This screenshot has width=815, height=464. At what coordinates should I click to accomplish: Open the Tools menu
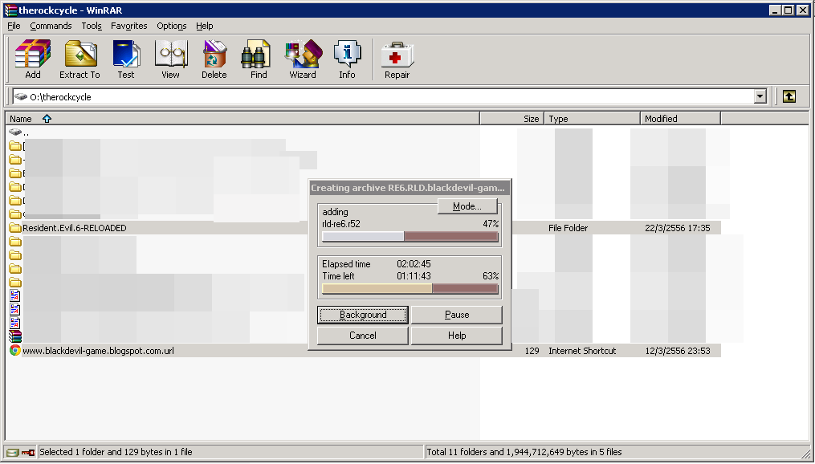point(92,26)
